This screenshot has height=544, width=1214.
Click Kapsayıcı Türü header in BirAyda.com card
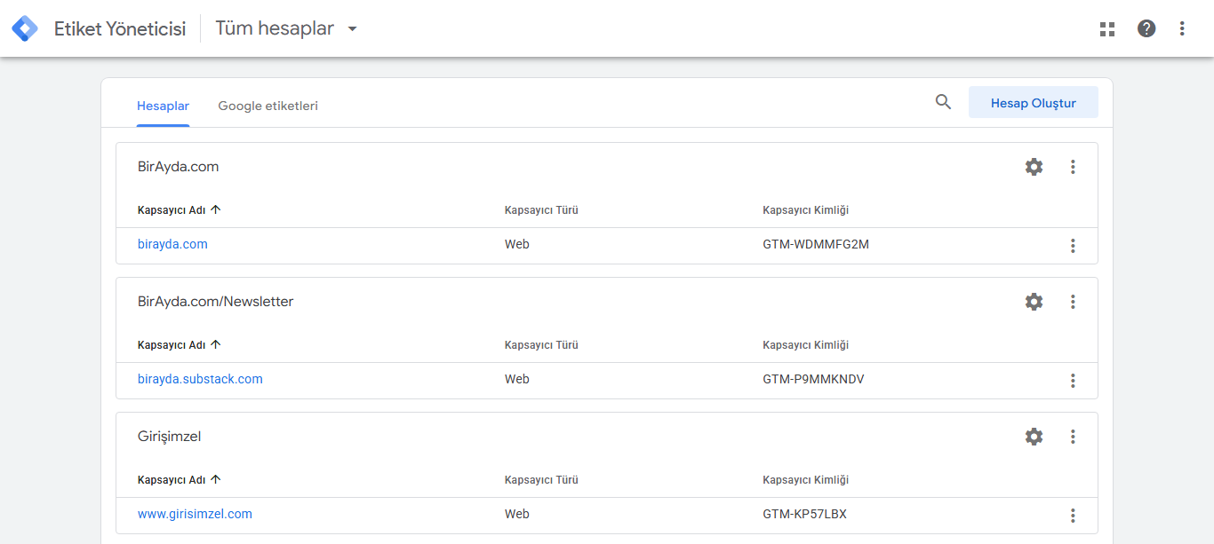(541, 210)
